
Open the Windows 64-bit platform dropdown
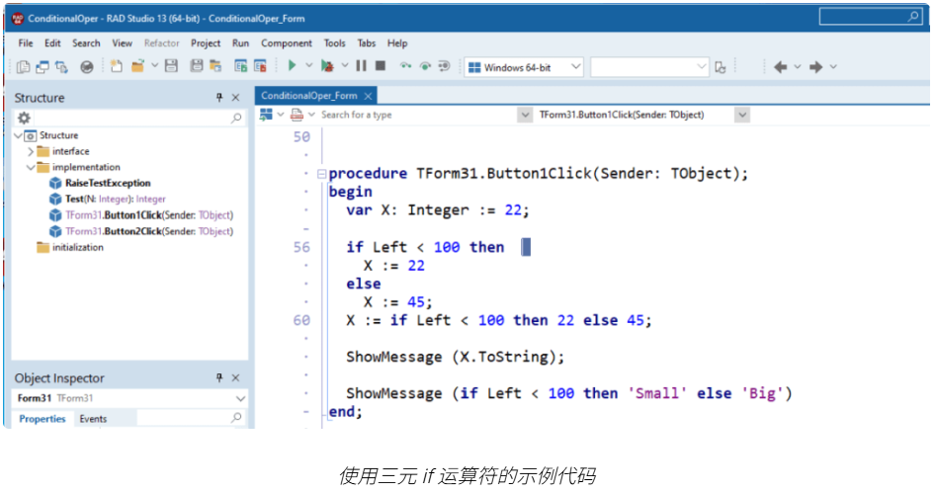click(x=573, y=67)
